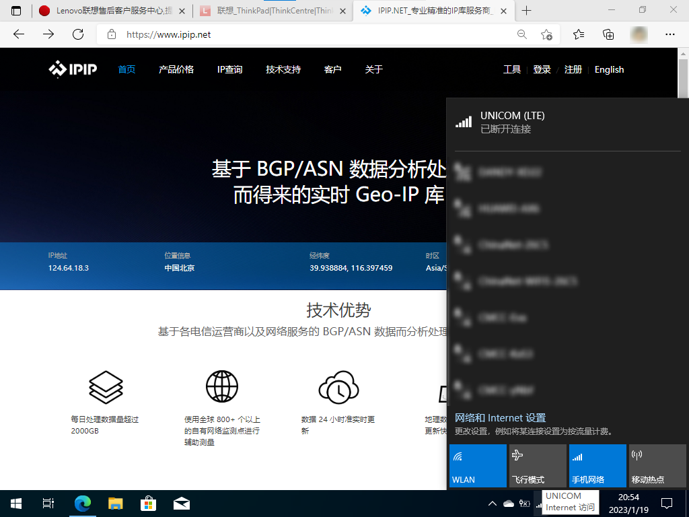Click the browser refresh icon
The image size is (689, 517).
coord(78,34)
